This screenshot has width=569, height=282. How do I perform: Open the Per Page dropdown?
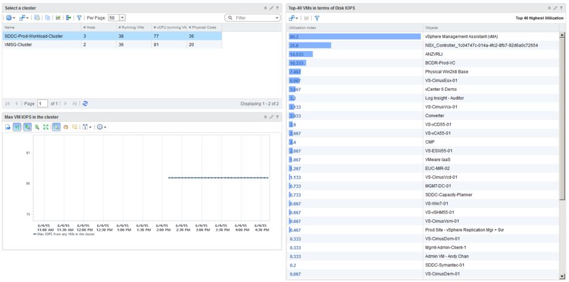(x=122, y=18)
